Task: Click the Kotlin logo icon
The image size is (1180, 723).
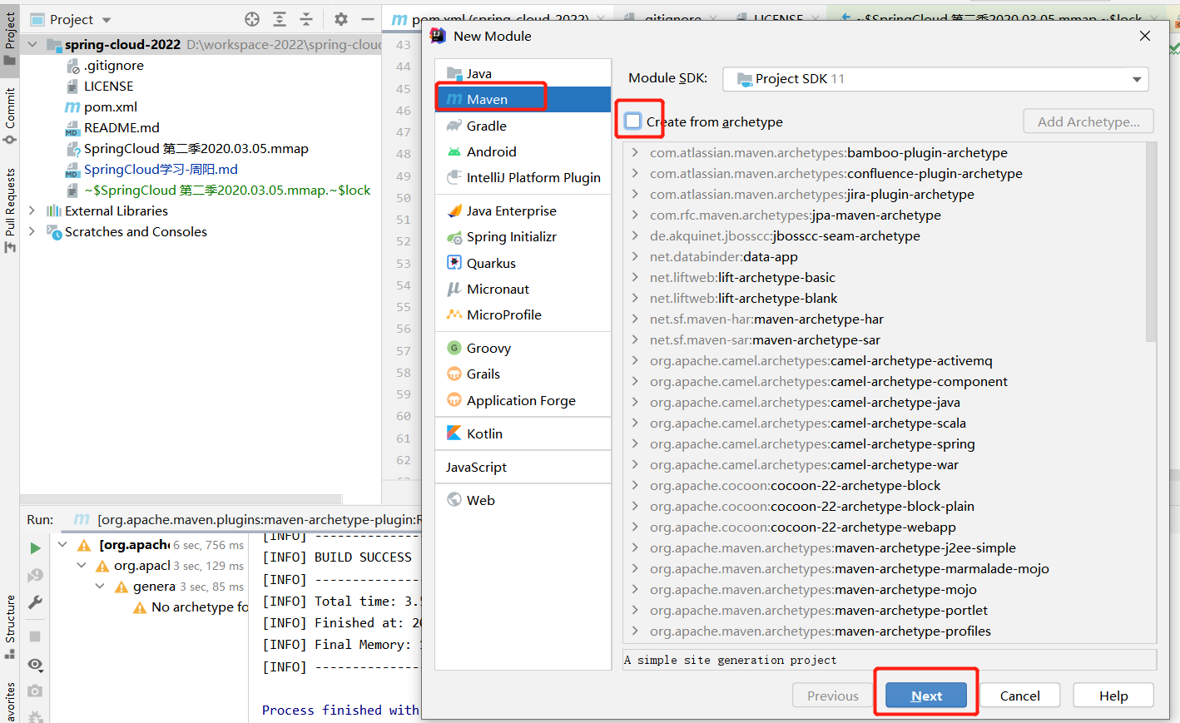Action: pyautogui.click(x=454, y=433)
